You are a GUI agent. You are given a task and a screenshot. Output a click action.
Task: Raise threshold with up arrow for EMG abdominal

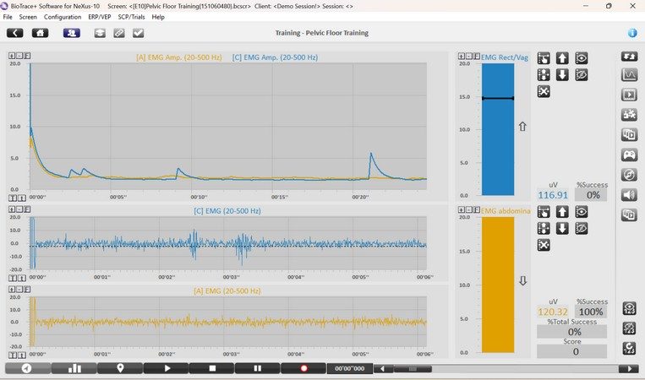562,212
